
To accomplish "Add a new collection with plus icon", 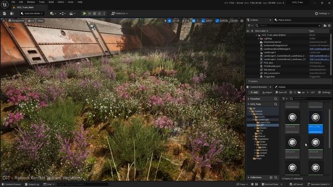I will click(271, 178).
